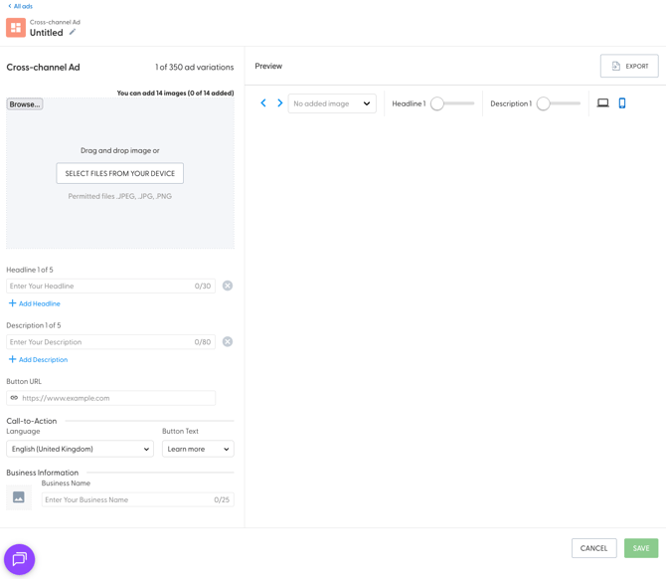Switch to mobile preview icon

click(x=622, y=103)
